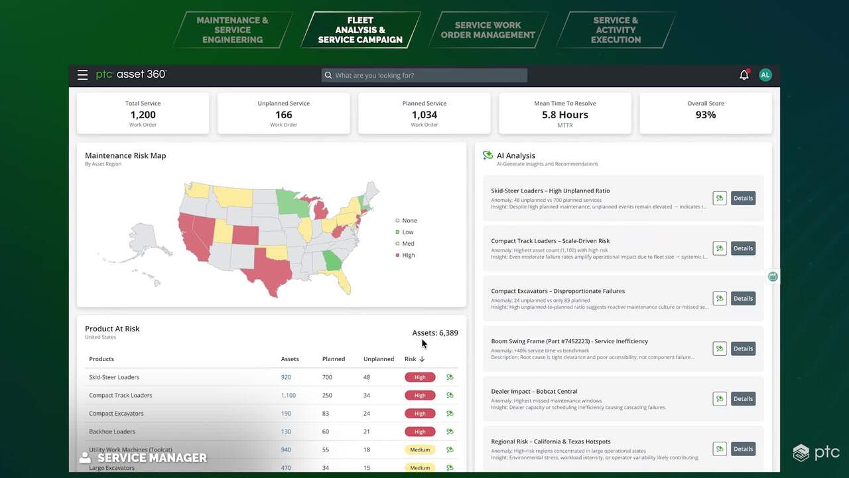Click the High legend color swatch

point(397,256)
